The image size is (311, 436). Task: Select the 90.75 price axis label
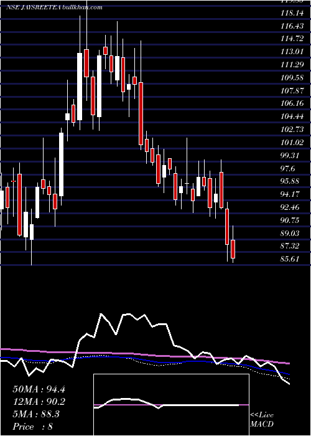point(290,220)
